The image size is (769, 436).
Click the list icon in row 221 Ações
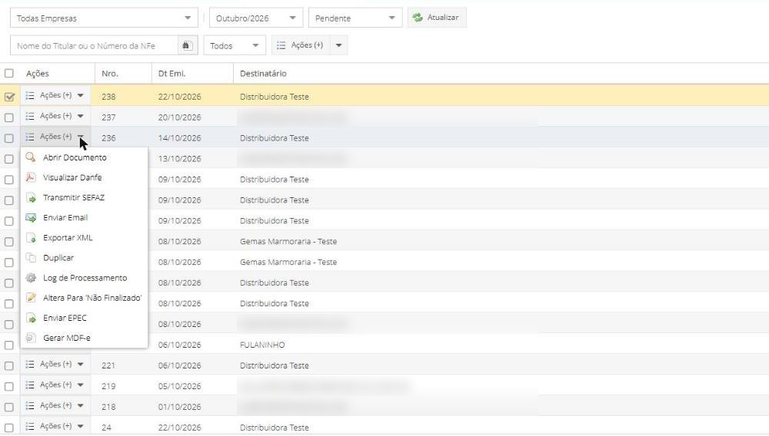(30, 364)
